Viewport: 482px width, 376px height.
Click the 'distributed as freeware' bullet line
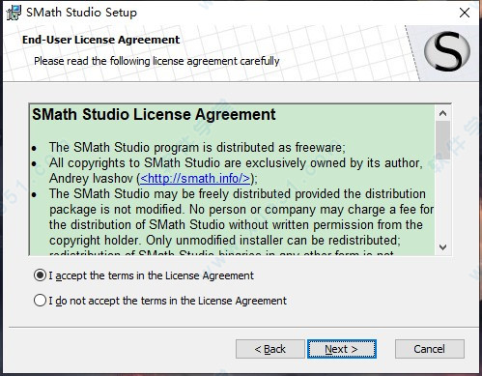(197, 148)
